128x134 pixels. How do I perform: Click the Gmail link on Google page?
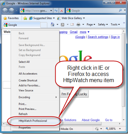(73, 32)
